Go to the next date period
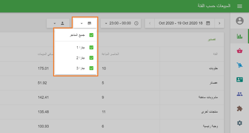Viewport: 249px width, 133px height. coord(219,23)
